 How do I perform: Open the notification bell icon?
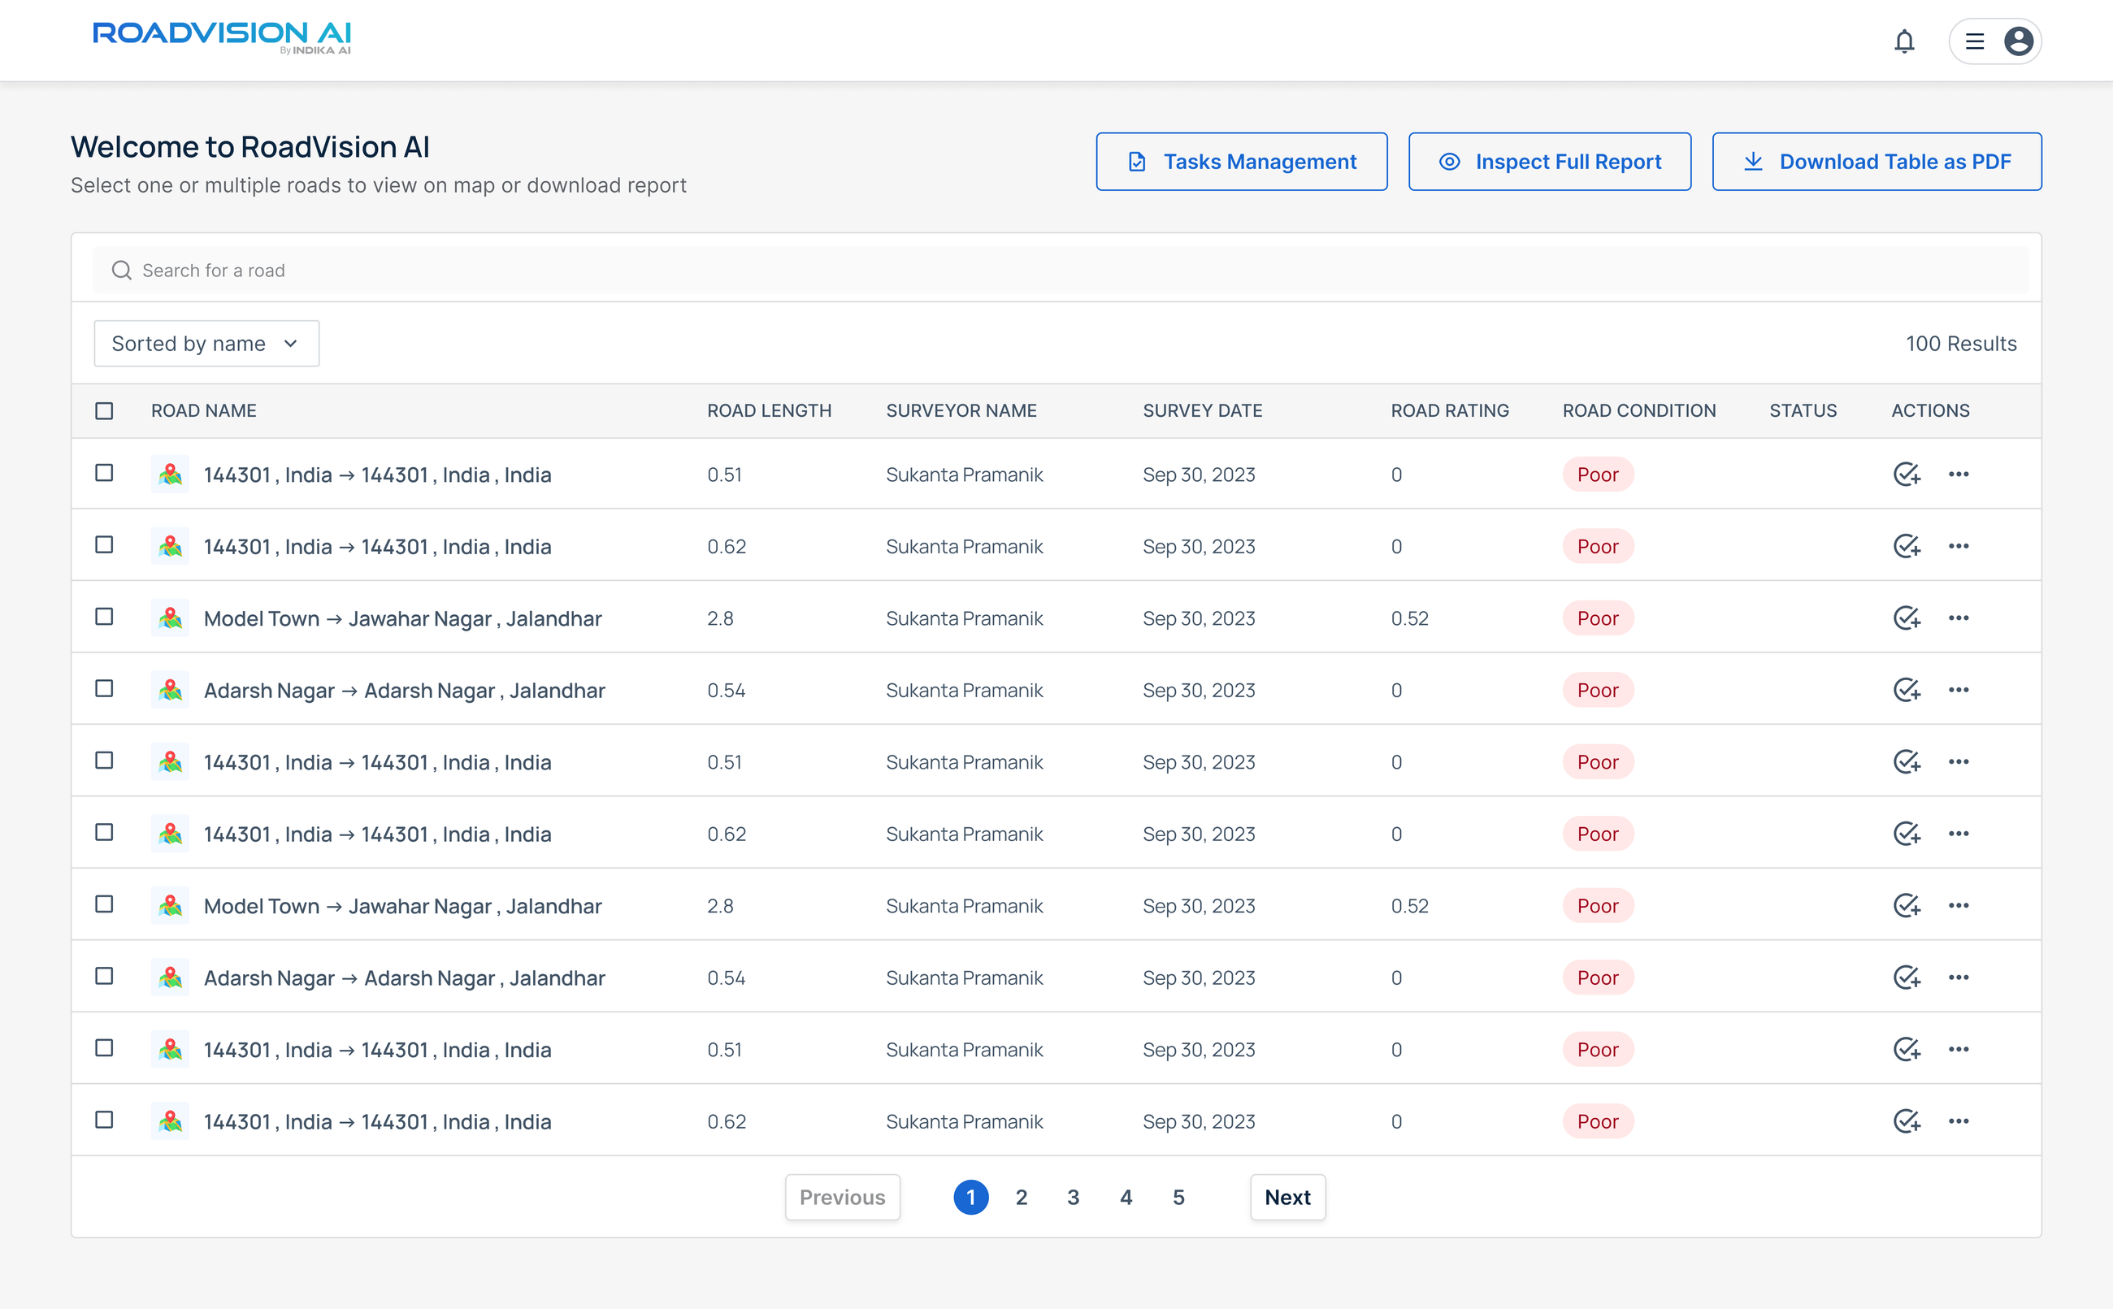click(x=1903, y=41)
